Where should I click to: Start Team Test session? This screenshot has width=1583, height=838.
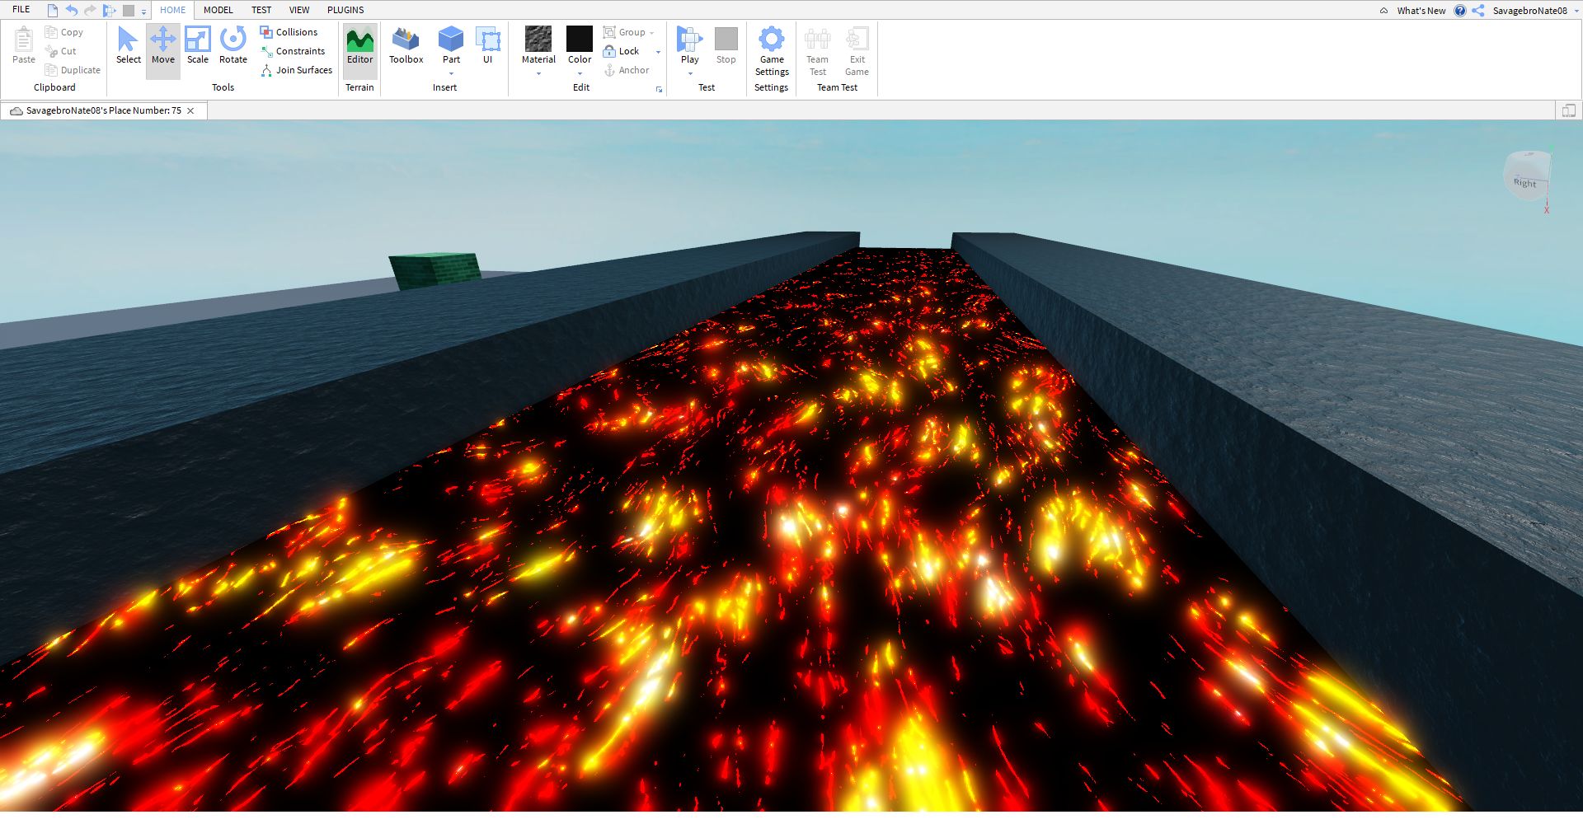coord(816,49)
